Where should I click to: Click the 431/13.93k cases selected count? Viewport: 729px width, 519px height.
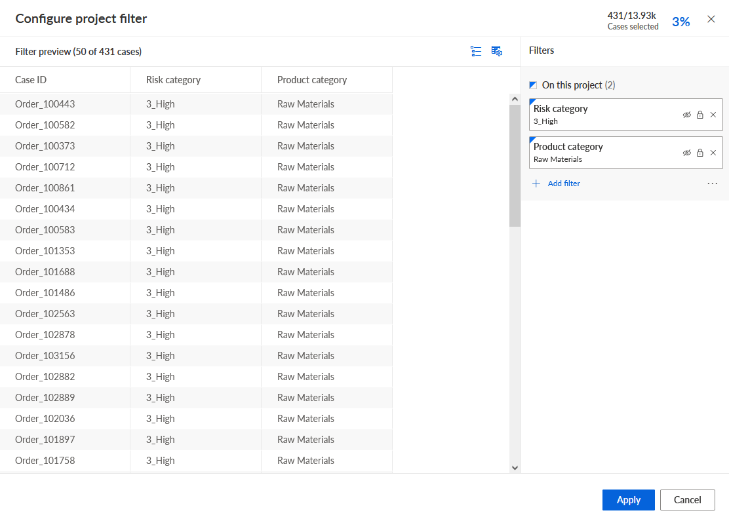point(631,16)
